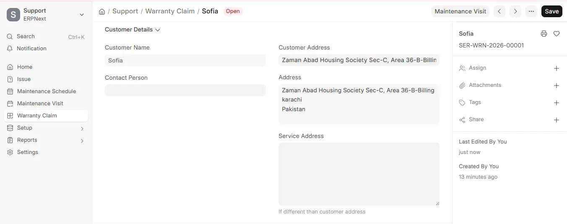
Task: Click the print icon beside Sofia
Action: point(544,34)
